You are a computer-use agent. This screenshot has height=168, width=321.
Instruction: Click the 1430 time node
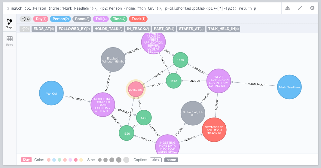pos(144,118)
